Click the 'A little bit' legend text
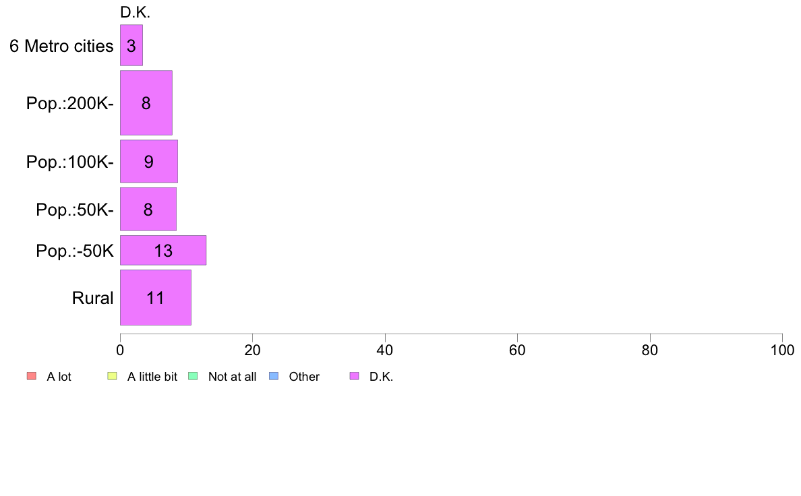 point(152,377)
